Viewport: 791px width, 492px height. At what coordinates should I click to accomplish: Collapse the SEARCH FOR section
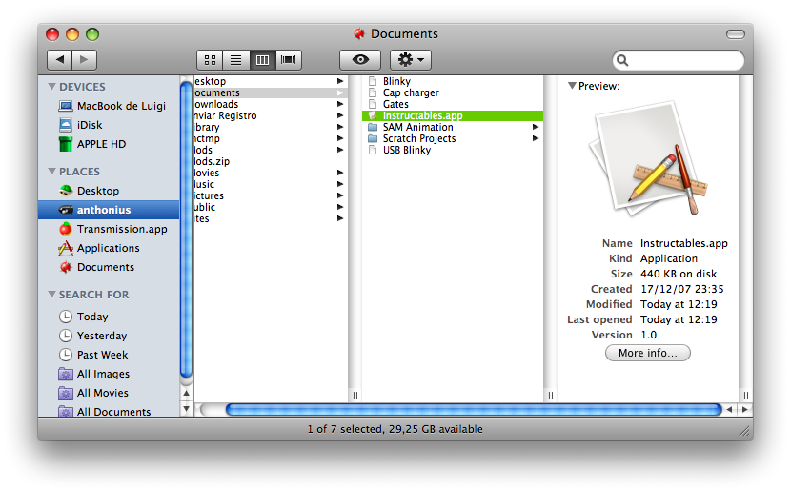click(51, 294)
